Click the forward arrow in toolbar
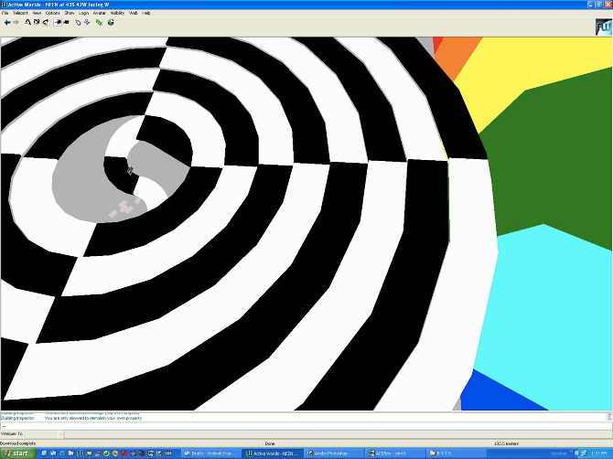The height and width of the screenshot is (459, 613). 16,22
